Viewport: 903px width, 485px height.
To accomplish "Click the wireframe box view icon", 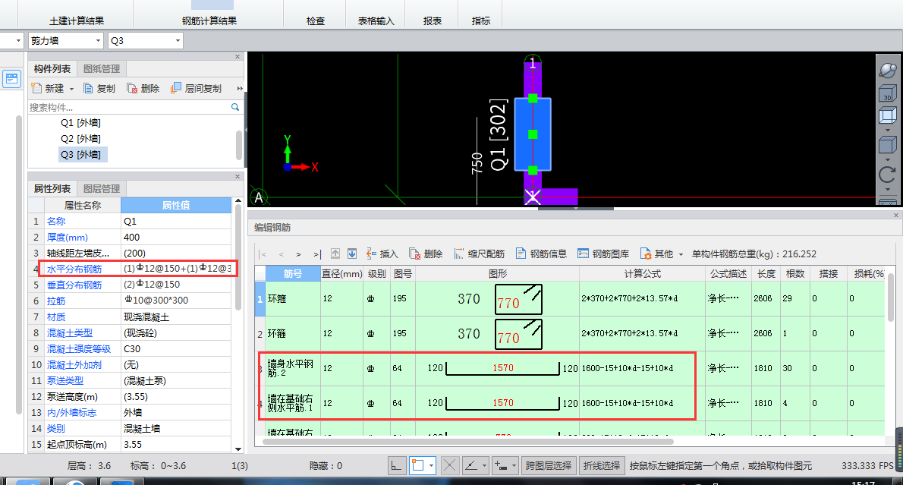I will (x=888, y=116).
